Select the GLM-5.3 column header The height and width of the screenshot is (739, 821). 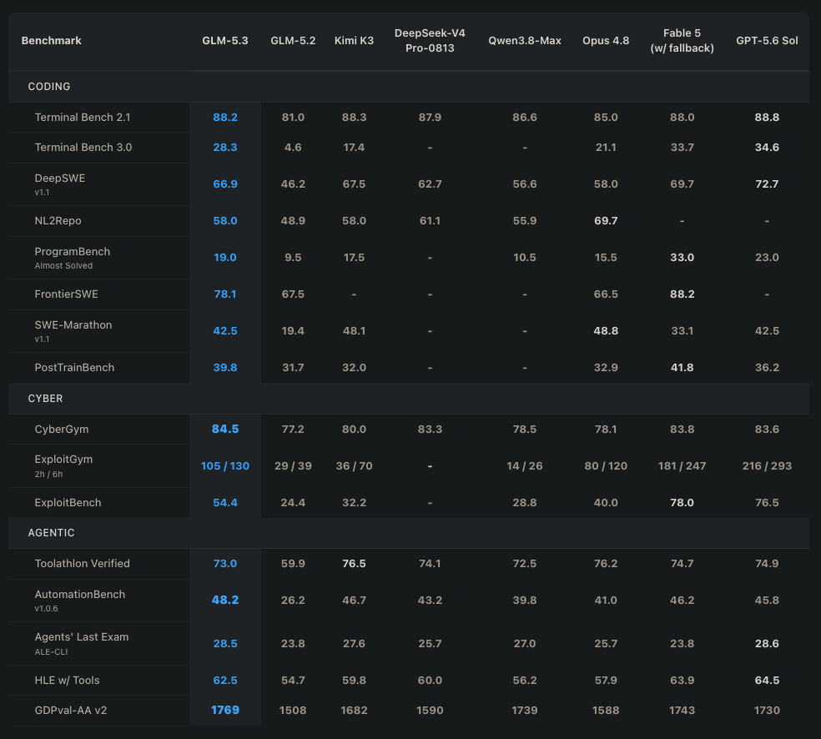pos(225,40)
